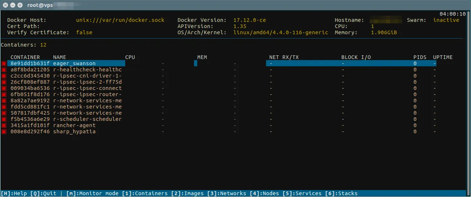Screen dimensions: 471x197
Task: Click red status icon for eager_swanson
Action: click(x=4, y=64)
